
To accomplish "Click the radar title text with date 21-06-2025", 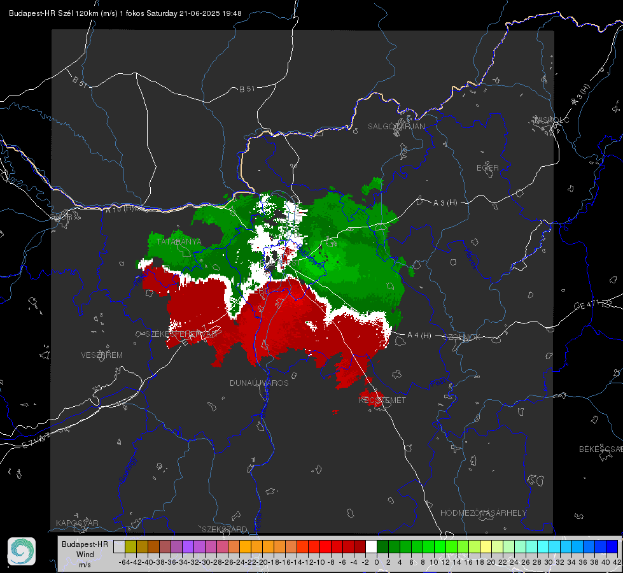I will [x=125, y=13].
